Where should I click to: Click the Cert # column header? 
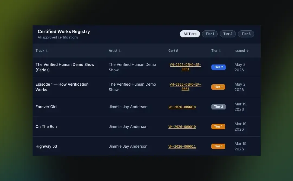[173, 51]
